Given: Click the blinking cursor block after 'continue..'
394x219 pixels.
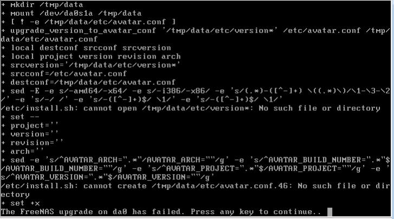Looking at the screenshot, I should [x=330, y=212].
